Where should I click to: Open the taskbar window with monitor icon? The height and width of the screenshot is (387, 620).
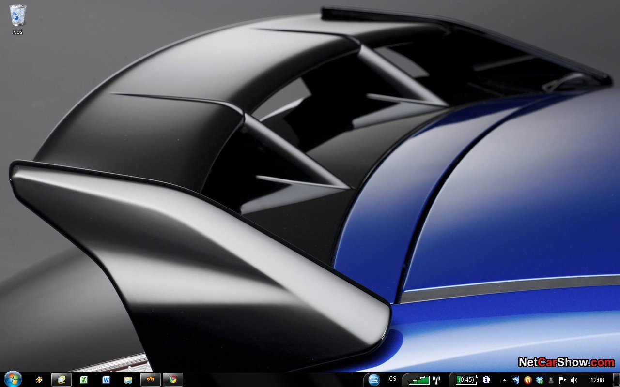click(62, 380)
